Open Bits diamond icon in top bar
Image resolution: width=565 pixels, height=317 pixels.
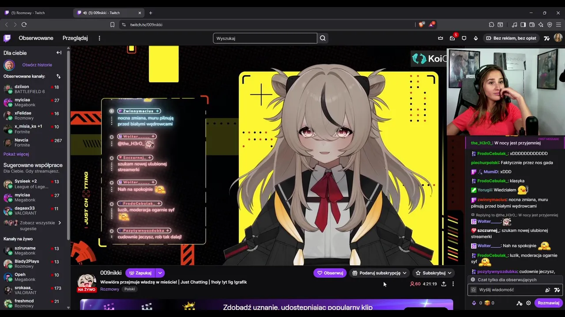click(476, 38)
